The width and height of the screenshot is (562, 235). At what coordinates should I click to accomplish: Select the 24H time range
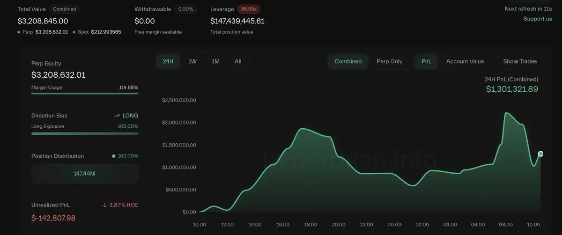168,61
